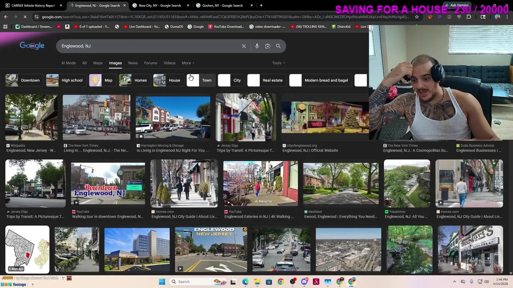The image size is (513, 288).
Task: Open Task View from the taskbar
Action: click(233, 282)
